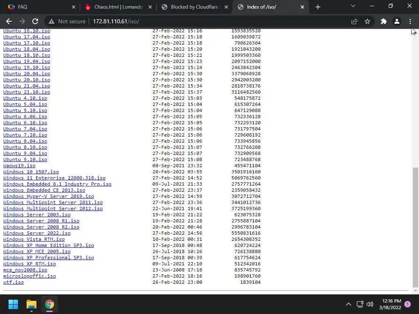The height and width of the screenshot is (314, 419).
Task: Show hidden system tray icons
Action: pyautogui.click(x=349, y=304)
